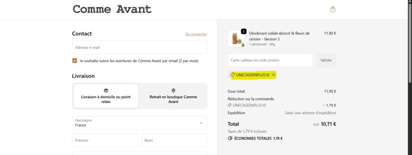This screenshot has height=155, width=412.
Task: Click the Expédition label
Action: tap(237, 113)
